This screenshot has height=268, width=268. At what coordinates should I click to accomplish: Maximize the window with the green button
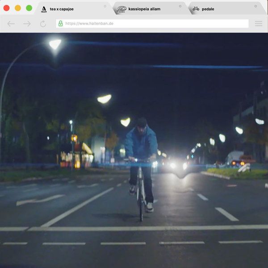pos(29,8)
